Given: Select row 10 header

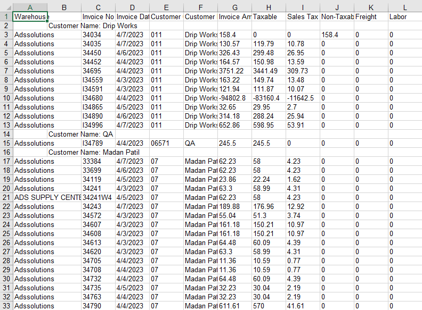Looking at the screenshot, I should pos(6,98).
